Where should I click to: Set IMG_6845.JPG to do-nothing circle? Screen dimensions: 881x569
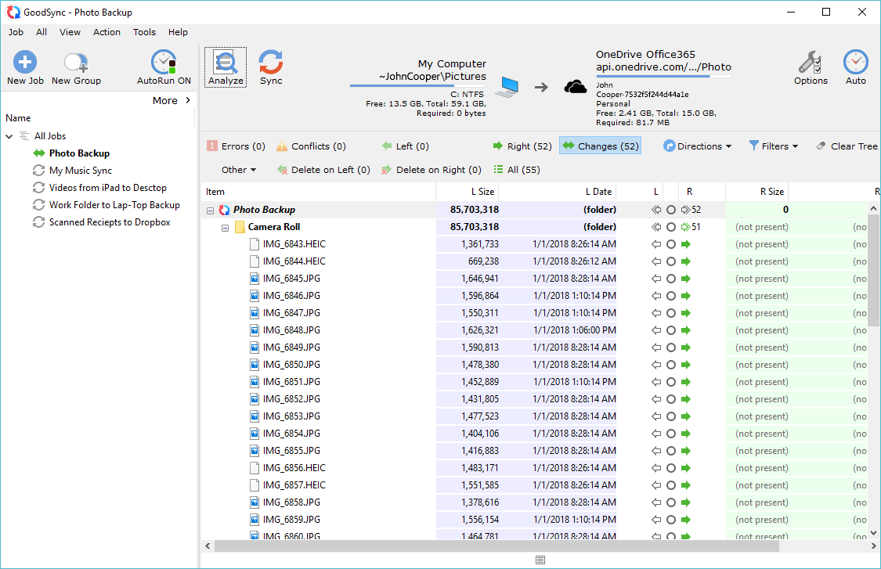(x=671, y=279)
